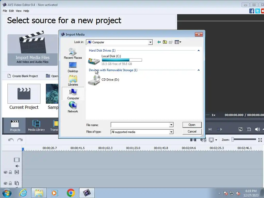
Task: Open Google Chrome from taskbar
Action: 71,193
